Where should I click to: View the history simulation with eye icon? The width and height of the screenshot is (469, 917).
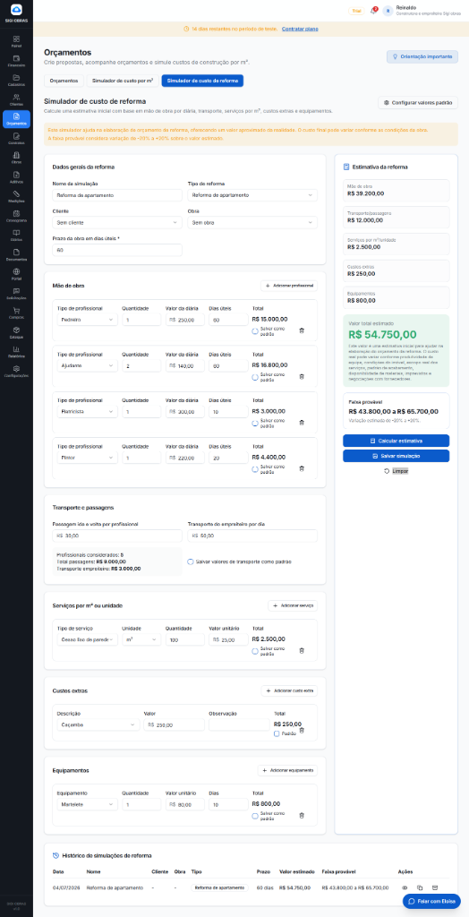coord(405,887)
